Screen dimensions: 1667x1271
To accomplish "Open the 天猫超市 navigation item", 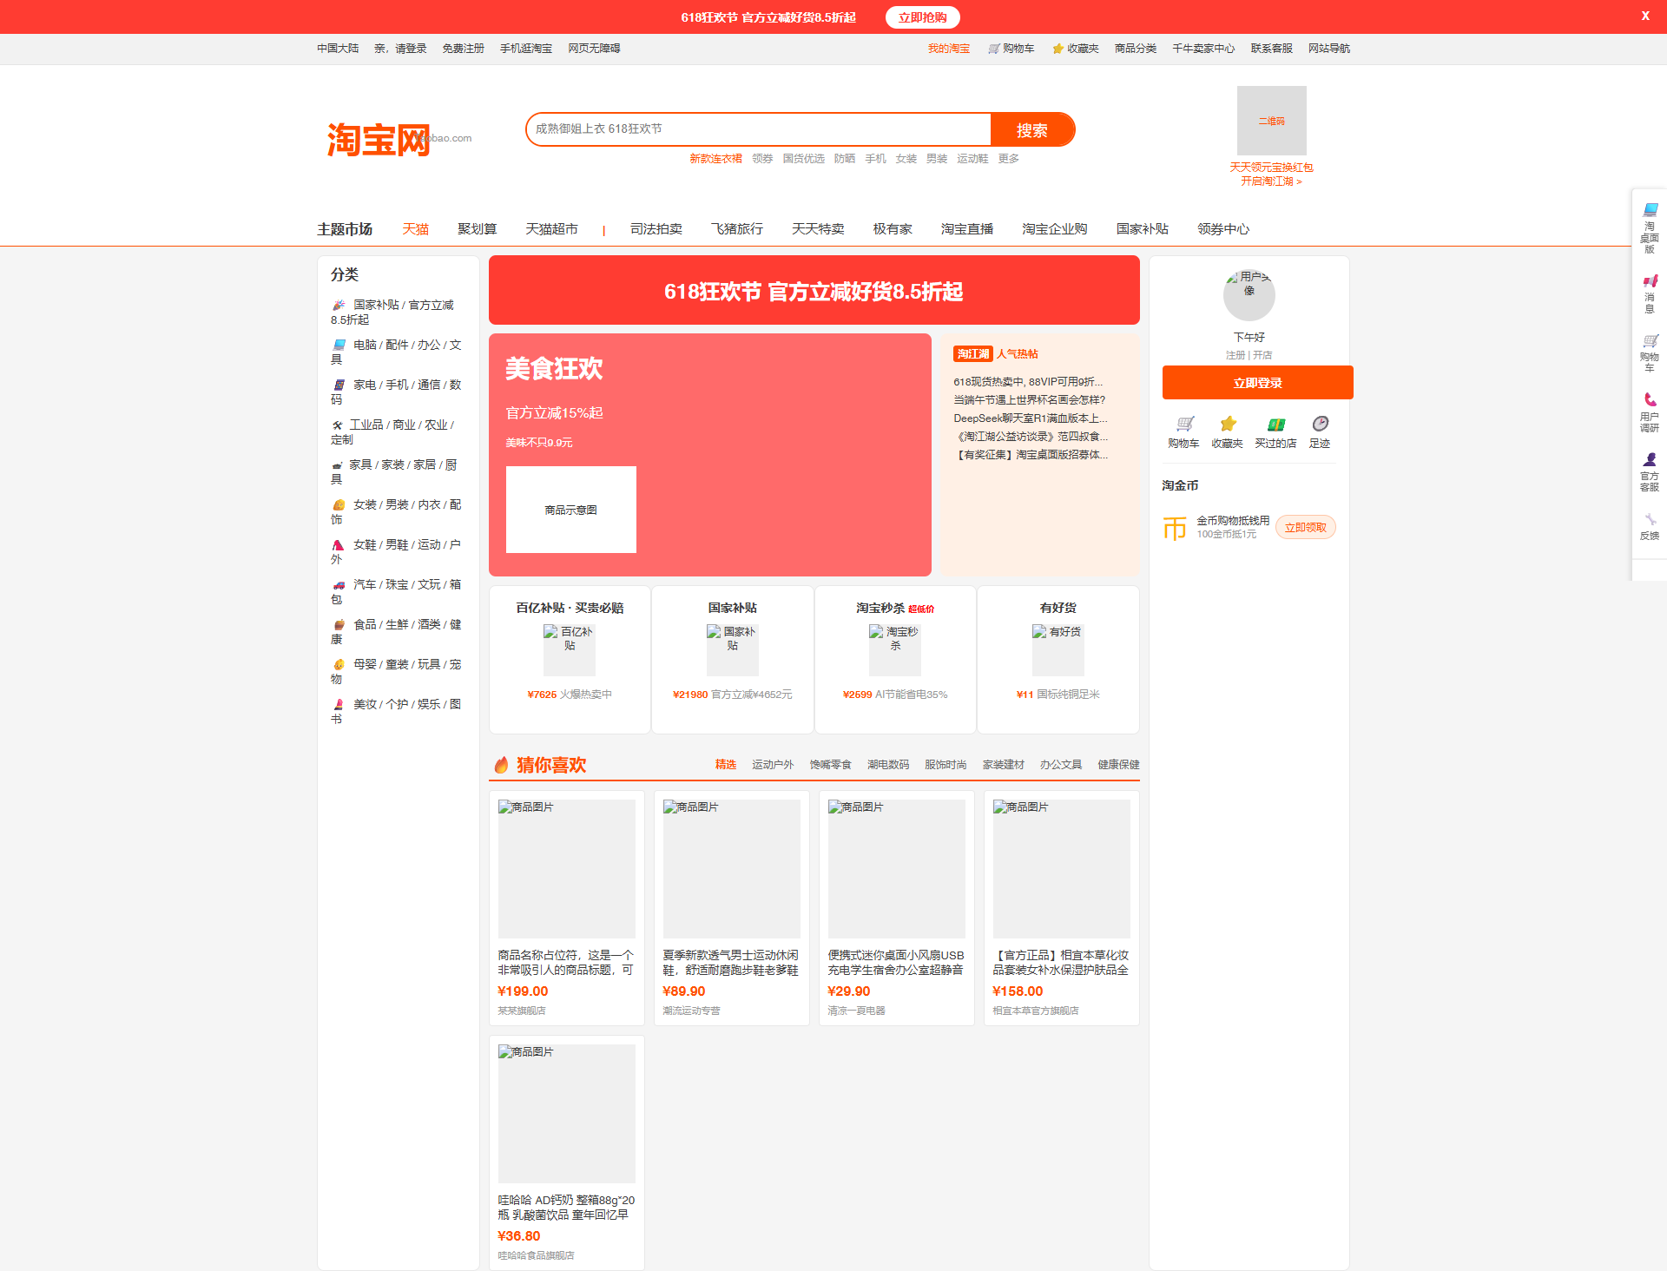I will point(551,229).
